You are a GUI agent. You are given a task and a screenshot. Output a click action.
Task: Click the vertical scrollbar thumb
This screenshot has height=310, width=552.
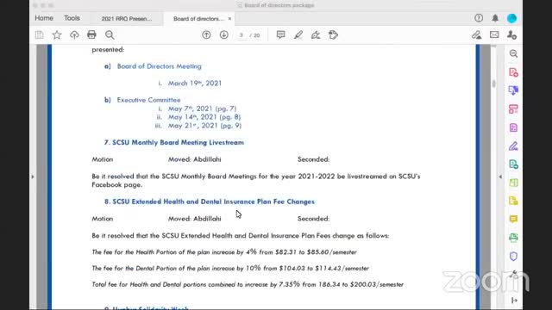point(494,84)
